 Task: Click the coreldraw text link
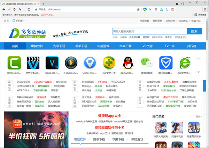tap(61, 82)
